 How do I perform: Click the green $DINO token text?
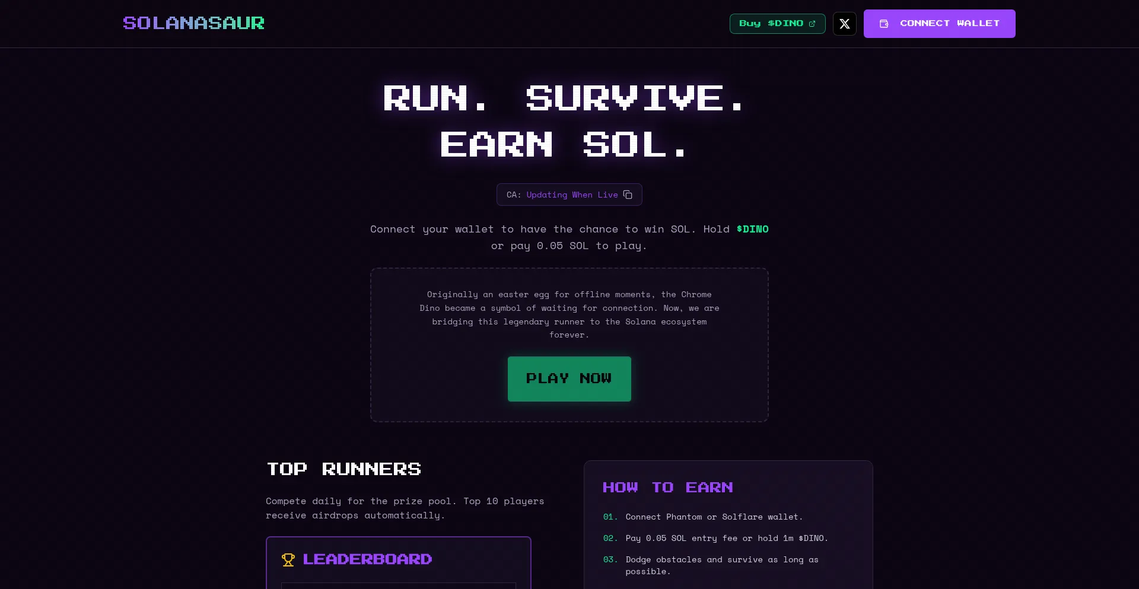[752, 229]
